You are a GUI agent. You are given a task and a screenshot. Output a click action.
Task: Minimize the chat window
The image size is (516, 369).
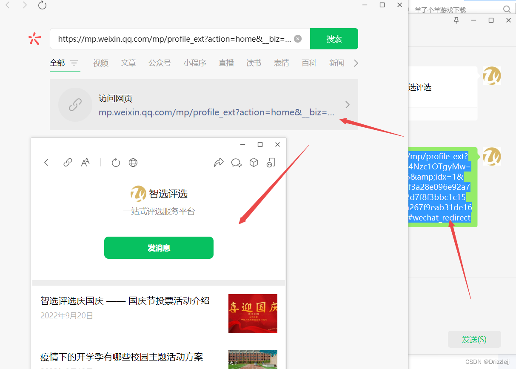click(474, 20)
